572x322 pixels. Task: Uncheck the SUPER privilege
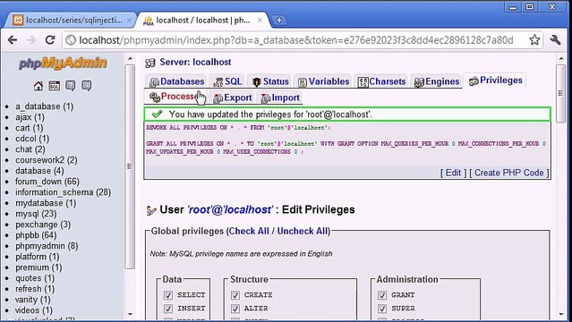pyautogui.click(x=382, y=309)
